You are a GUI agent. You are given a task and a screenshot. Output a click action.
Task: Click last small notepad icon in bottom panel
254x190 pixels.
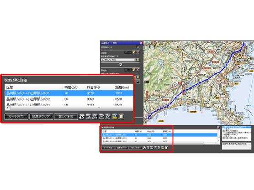tap(166, 148)
